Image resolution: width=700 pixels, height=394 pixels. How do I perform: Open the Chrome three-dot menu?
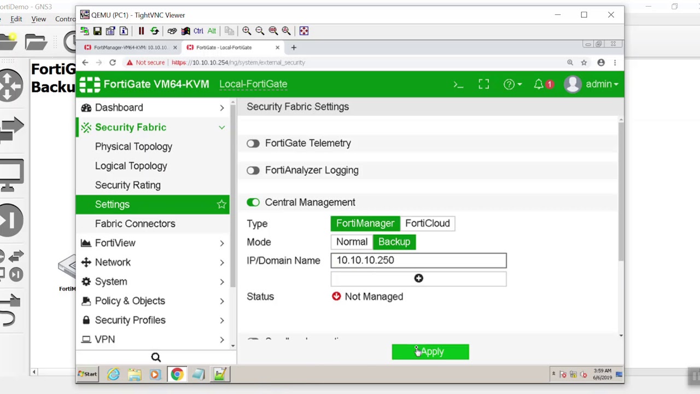click(x=615, y=62)
